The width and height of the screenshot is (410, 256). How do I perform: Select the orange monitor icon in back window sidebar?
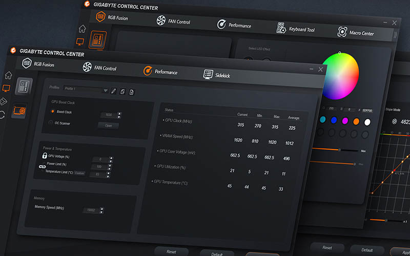80,41
